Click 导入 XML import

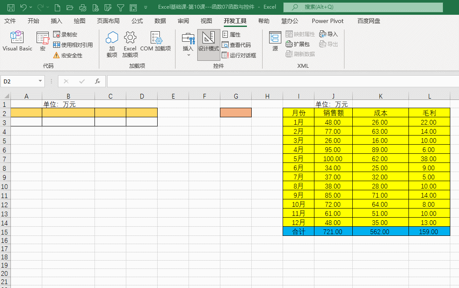click(x=329, y=34)
